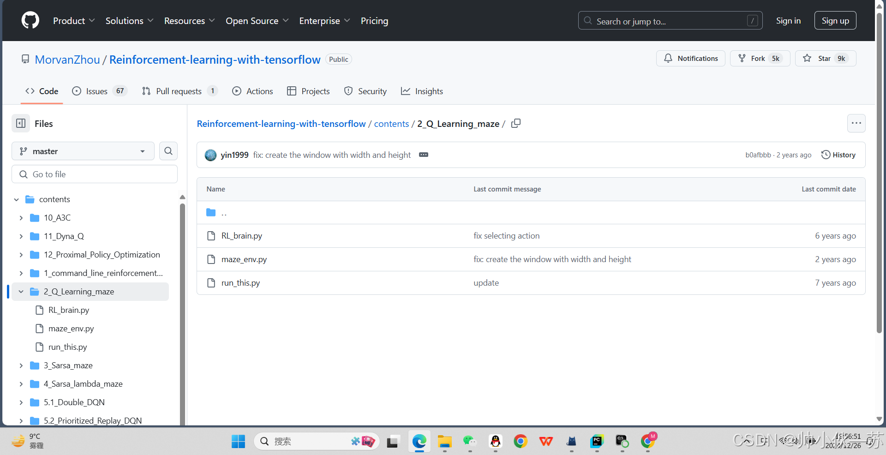Open the b0afbbb commit hash link
The image size is (886, 455).
[758, 155]
